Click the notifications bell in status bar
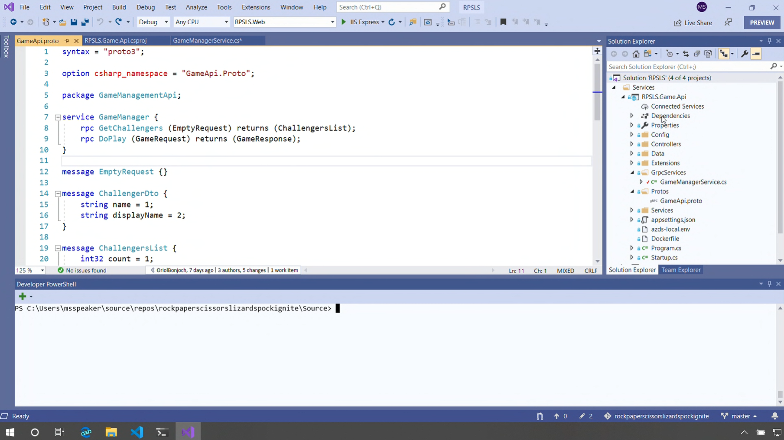 [x=774, y=416]
